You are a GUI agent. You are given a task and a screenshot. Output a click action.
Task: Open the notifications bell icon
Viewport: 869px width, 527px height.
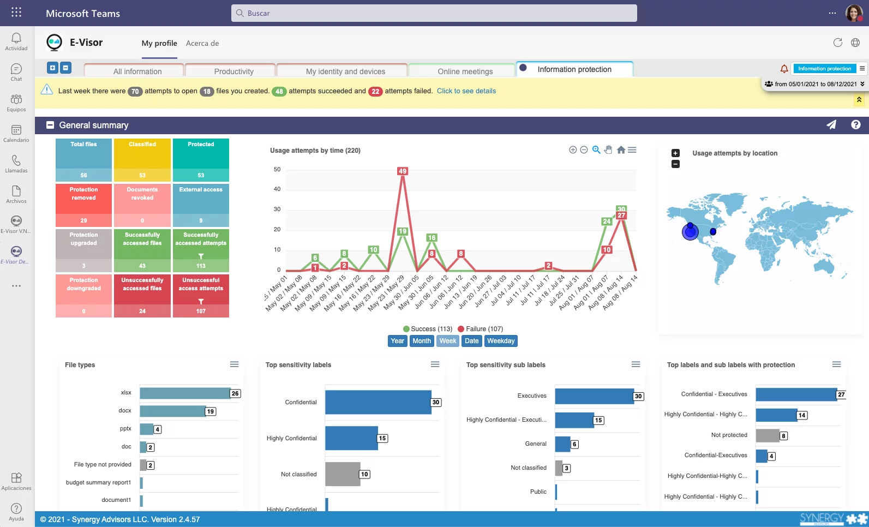pyautogui.click(x=784, y=69)
